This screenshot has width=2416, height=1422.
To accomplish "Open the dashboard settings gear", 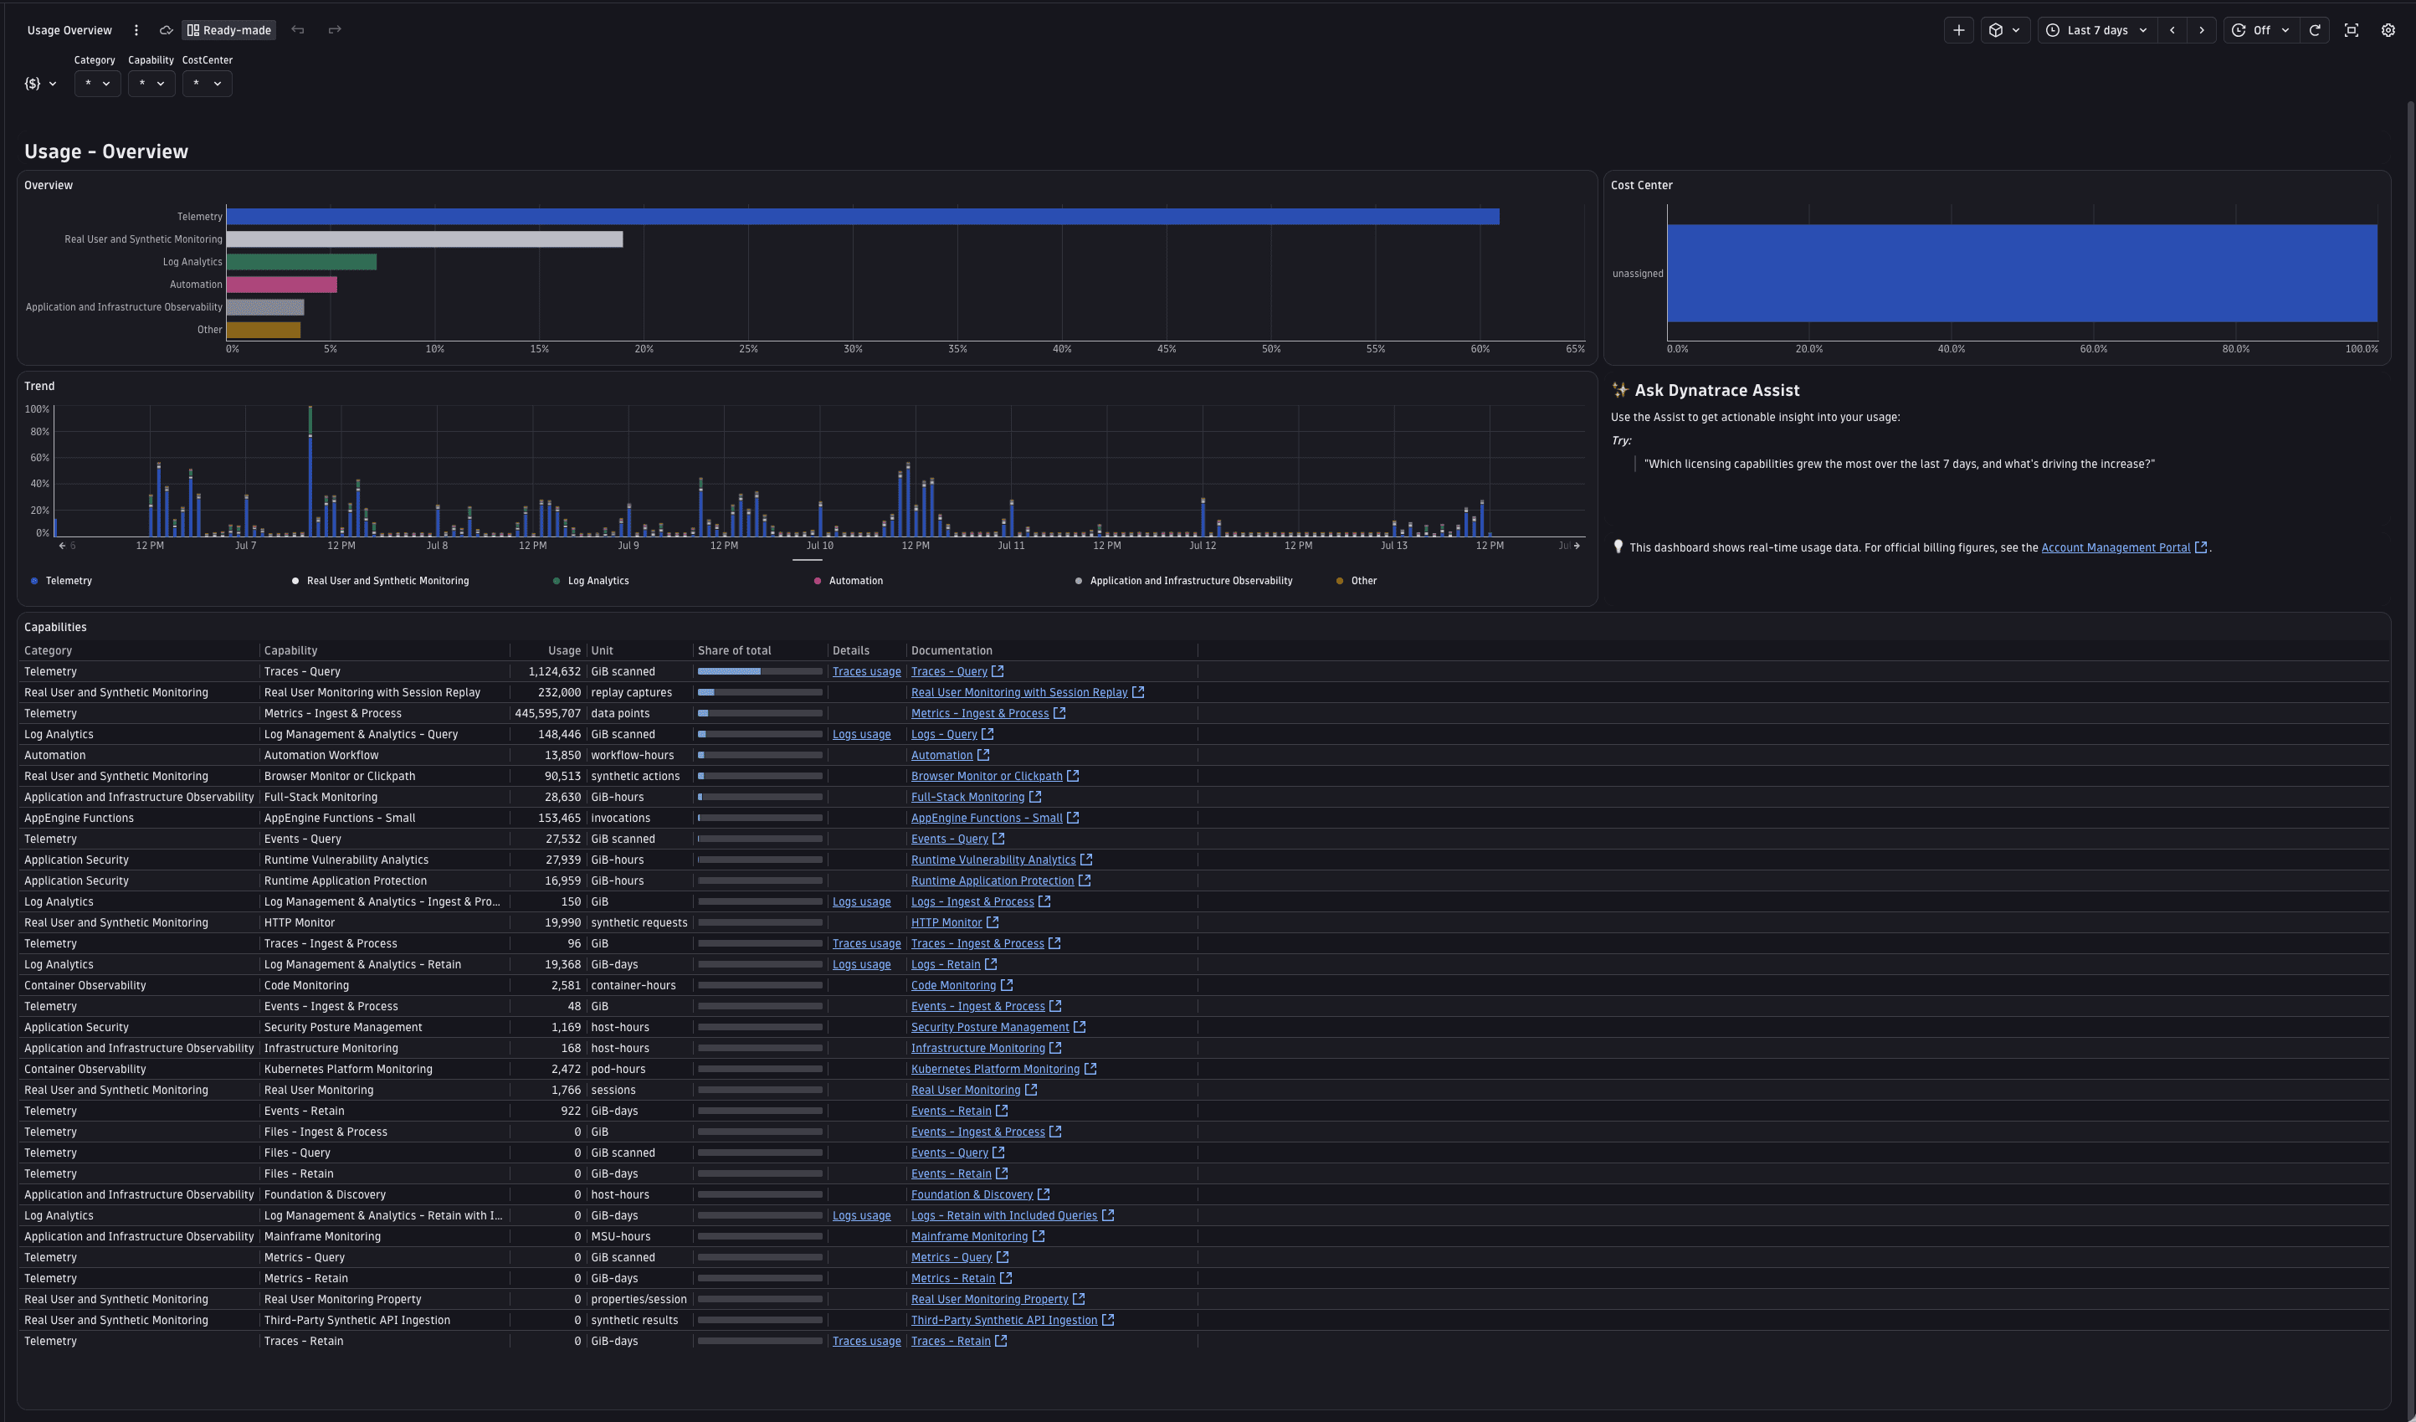I will point(2388,30).
